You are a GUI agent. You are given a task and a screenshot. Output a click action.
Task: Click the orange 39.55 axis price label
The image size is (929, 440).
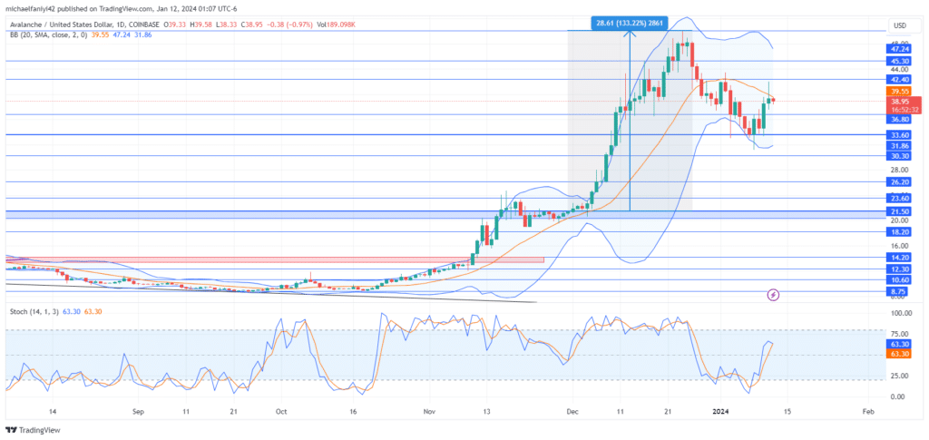point(900,91)
